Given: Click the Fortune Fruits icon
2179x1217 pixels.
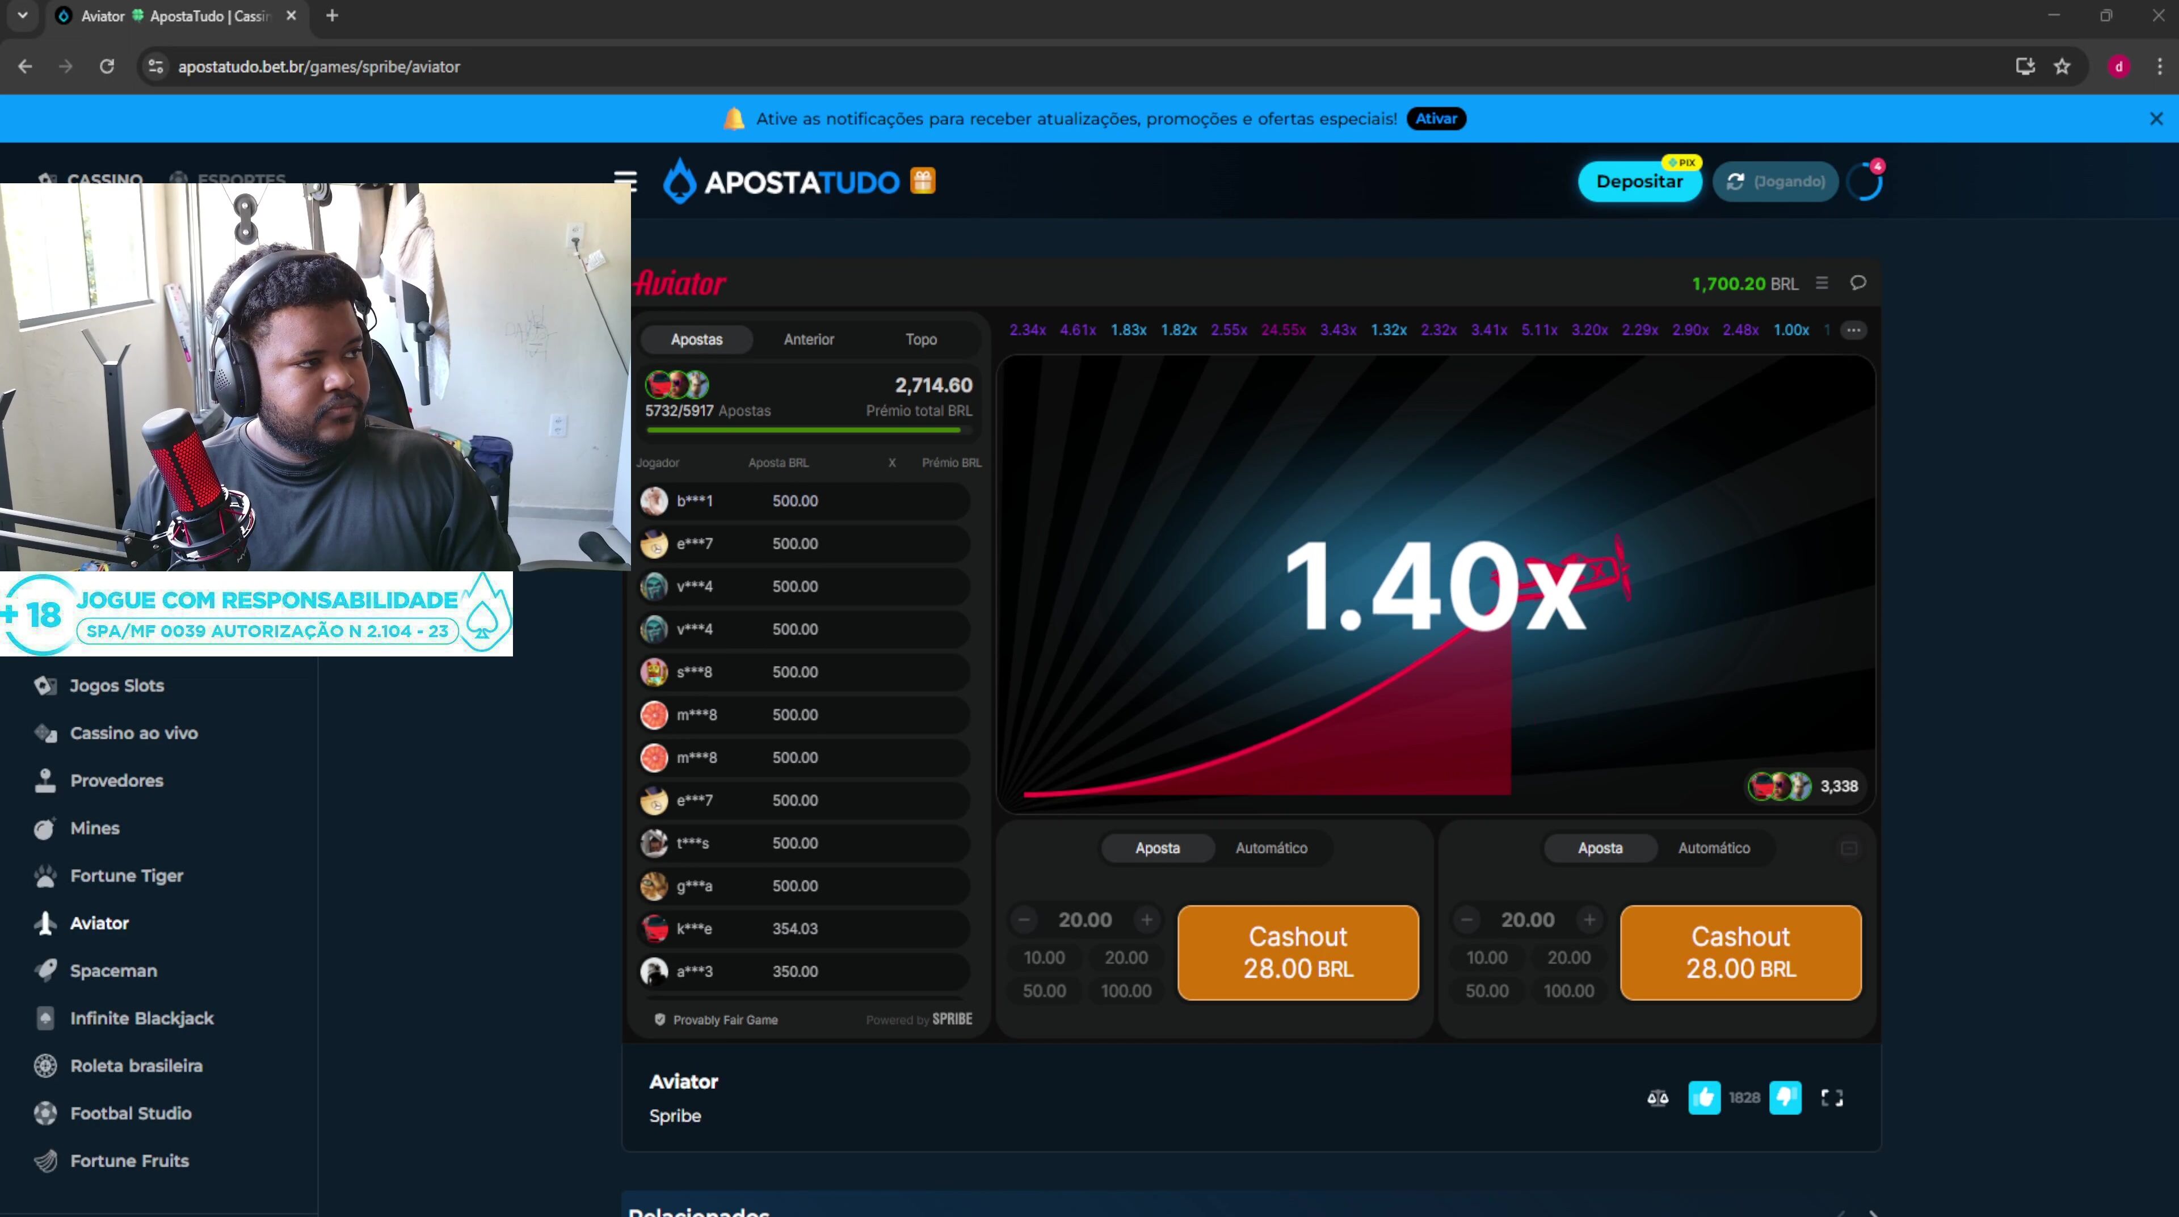Looking at the screenshot, I should 45,1161.
